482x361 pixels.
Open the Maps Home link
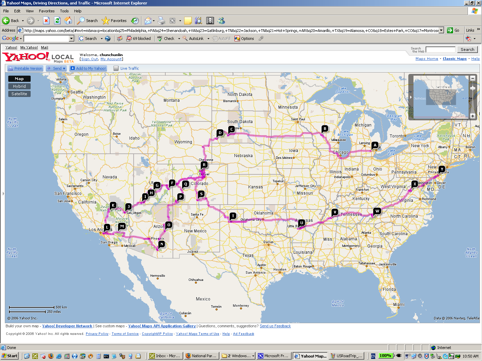tap(427, 59)
